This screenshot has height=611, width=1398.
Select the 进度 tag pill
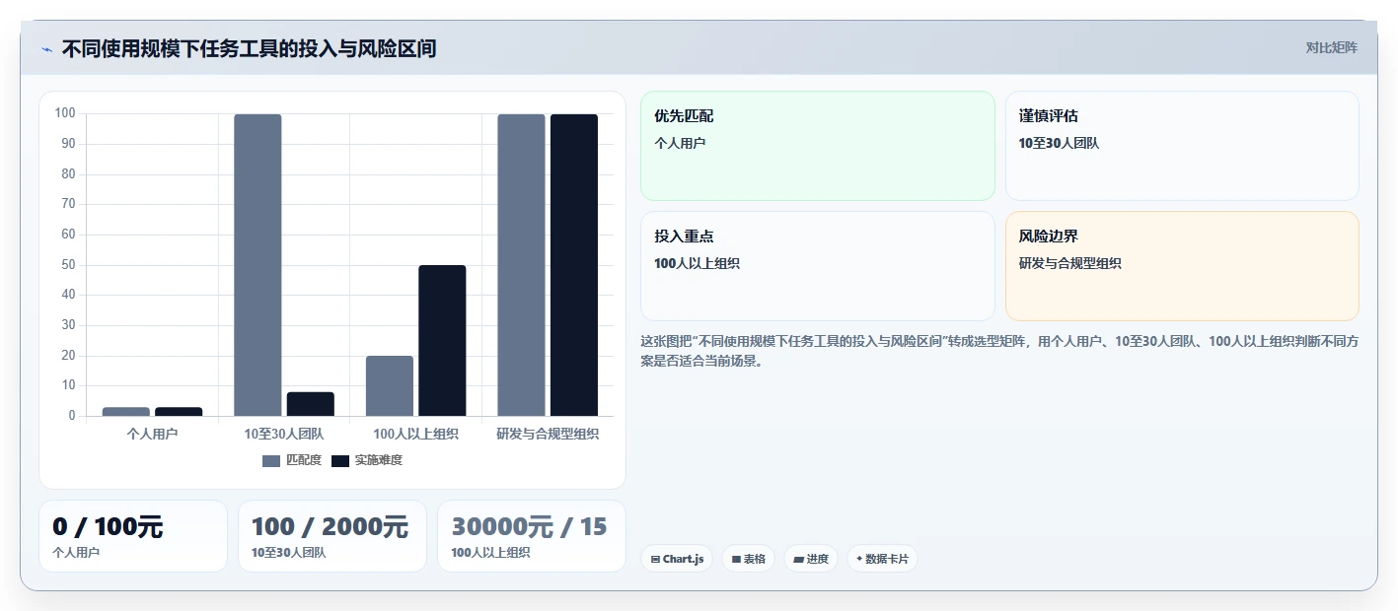tap(811, 559)
